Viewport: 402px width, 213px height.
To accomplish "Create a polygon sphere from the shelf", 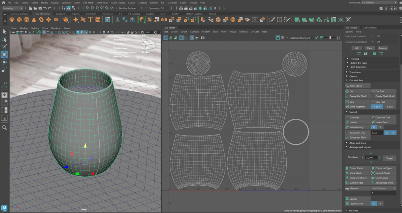I will (12, 20).
